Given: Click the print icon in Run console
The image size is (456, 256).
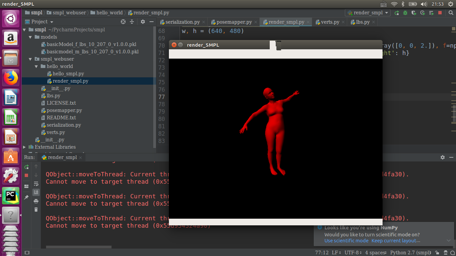Looking at the screenshot, I should pyautogui.click(x=36, y=201).
